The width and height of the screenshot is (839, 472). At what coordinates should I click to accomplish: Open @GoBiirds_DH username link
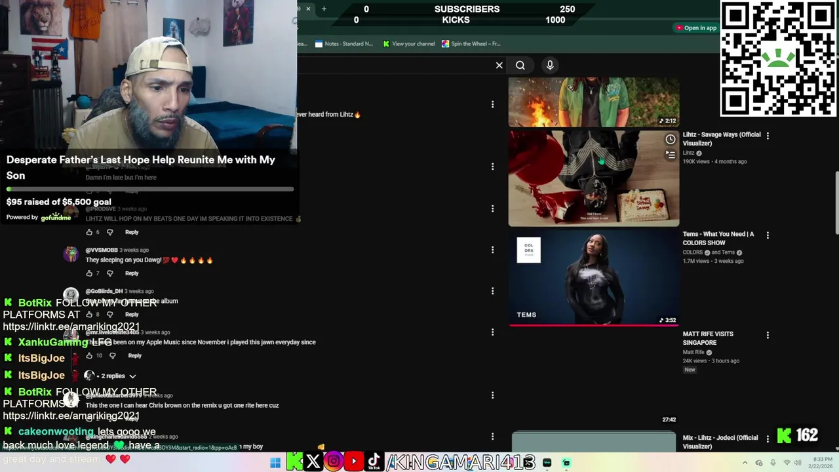104,291
